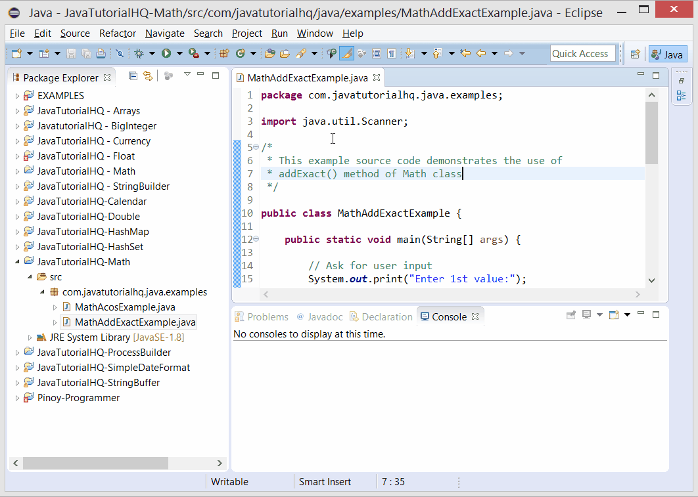The height and width of the screenshot is (497, 698).
Task: Restore the right-side minimized view stack
Action: coord(682,81)
